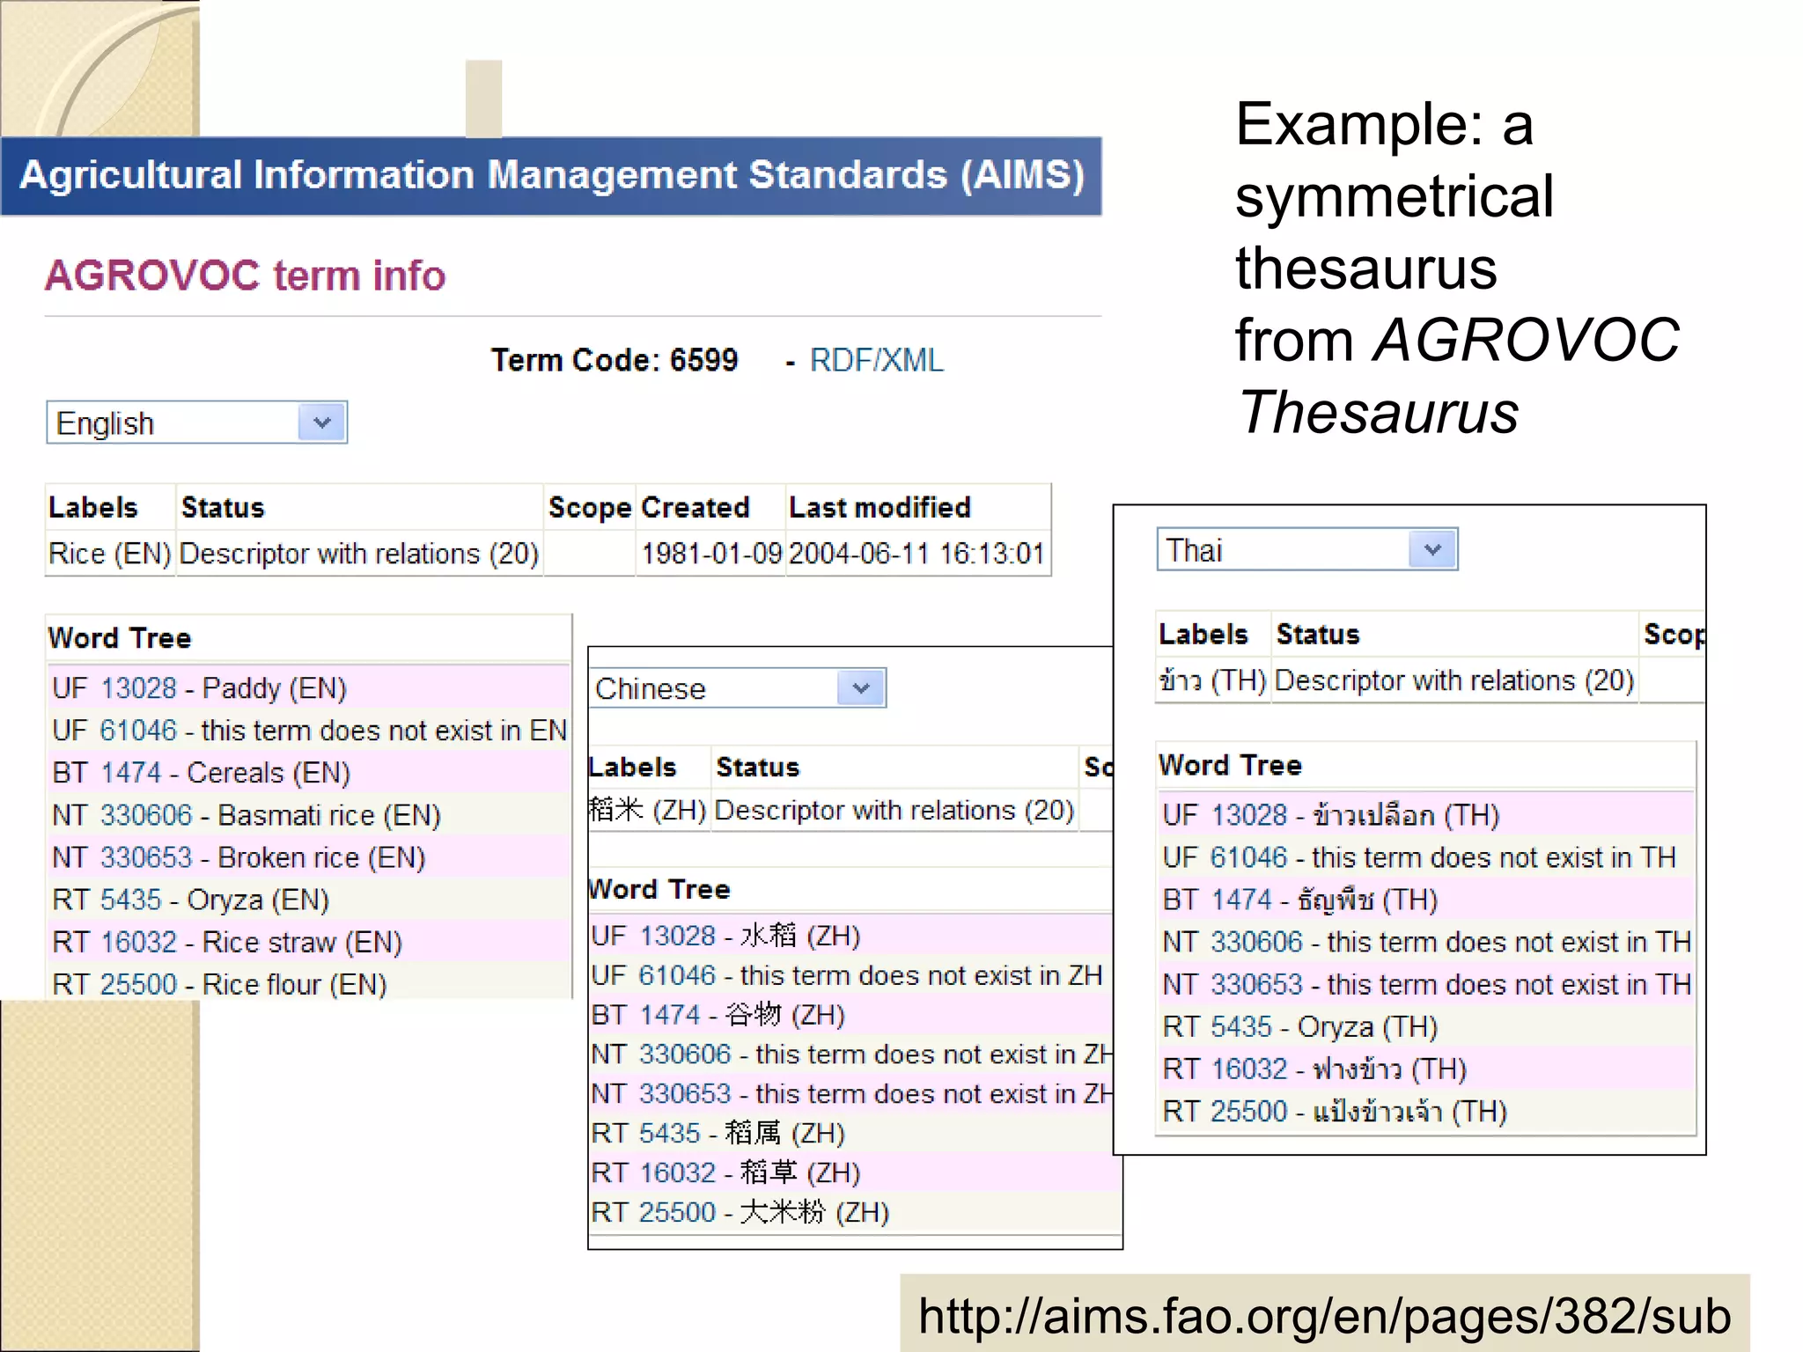The width and height of the screenshot is (1803, 1352).
Task: Open the English language dropdown
Action: tap(196, 422)
